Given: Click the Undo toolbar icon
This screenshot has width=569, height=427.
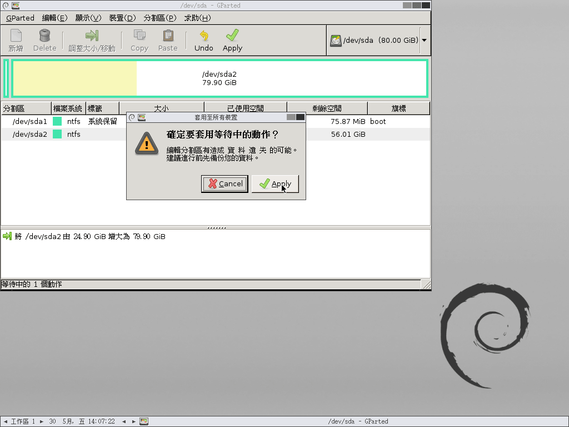Looking at the screenshot, I should click(x=203, y=36).
